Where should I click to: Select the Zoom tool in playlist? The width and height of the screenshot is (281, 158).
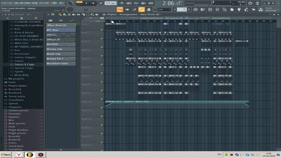[92, 14]
